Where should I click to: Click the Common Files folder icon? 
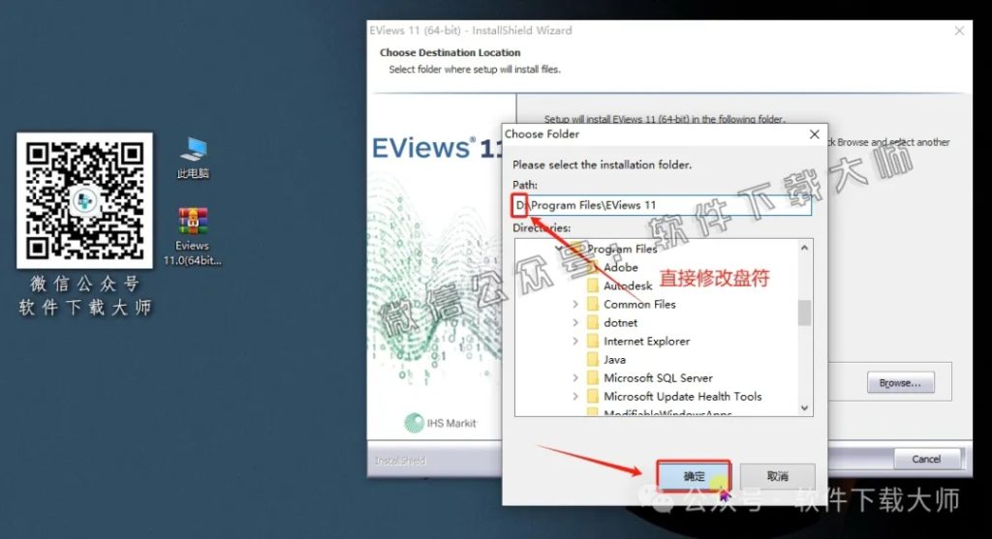pyautogui.click(x=593, y=304)
